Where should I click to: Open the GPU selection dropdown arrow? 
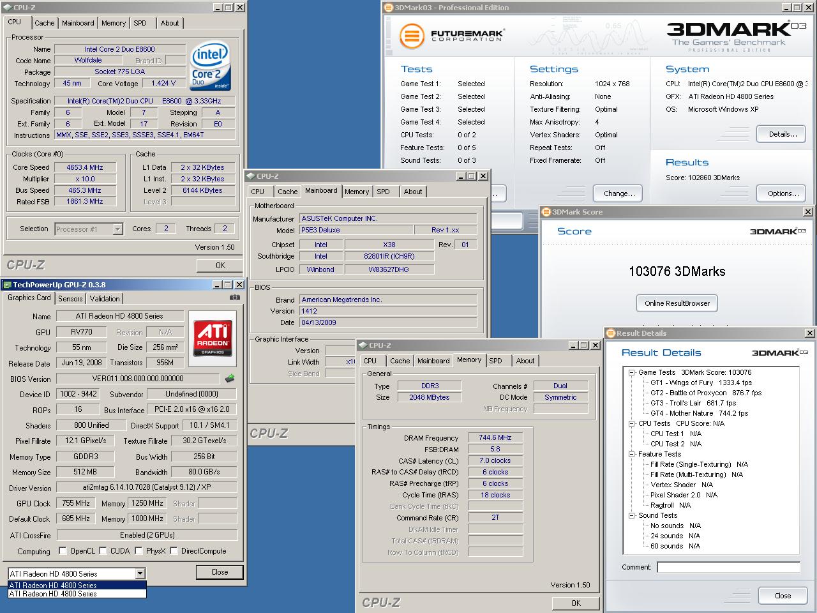140,573
